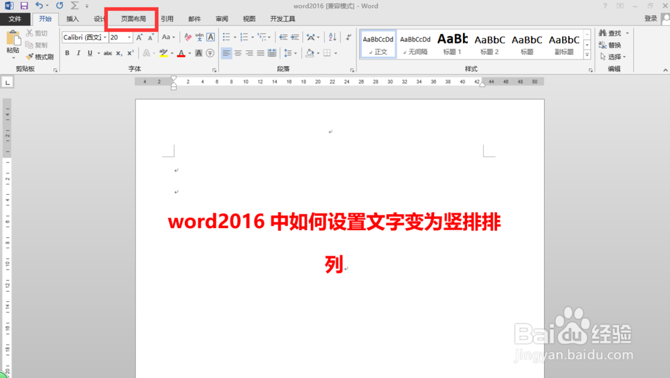
Task: Apply a character border with the boxed A icon
Action: (x=210, y=37)
